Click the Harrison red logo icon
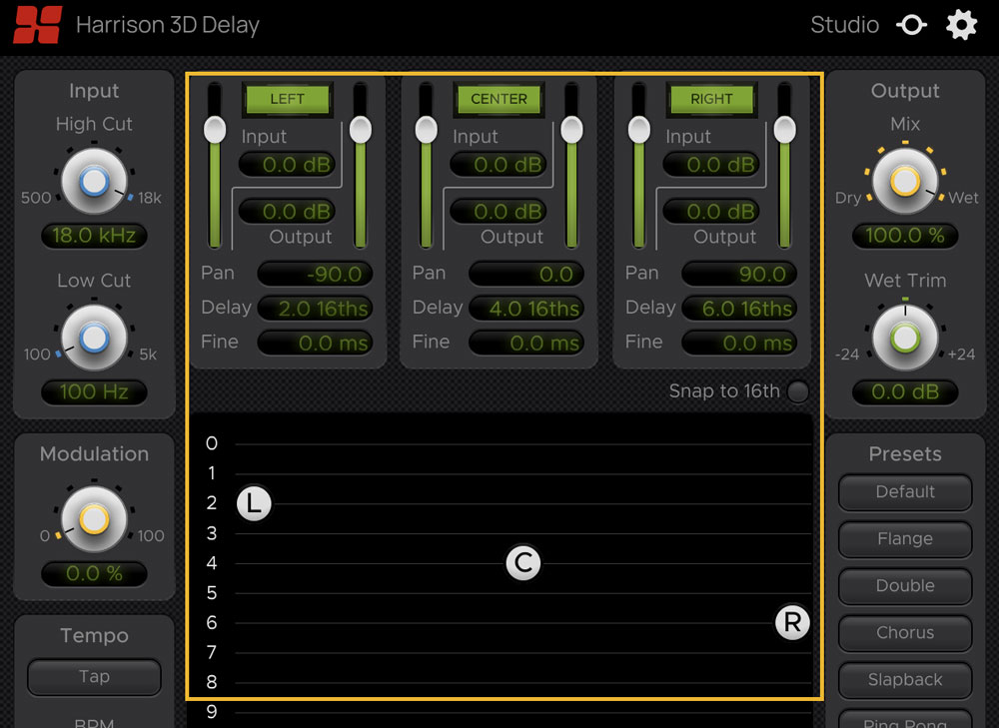Image resolution: width=999 pixels, height=728 pixels. [x=38, y=25]
